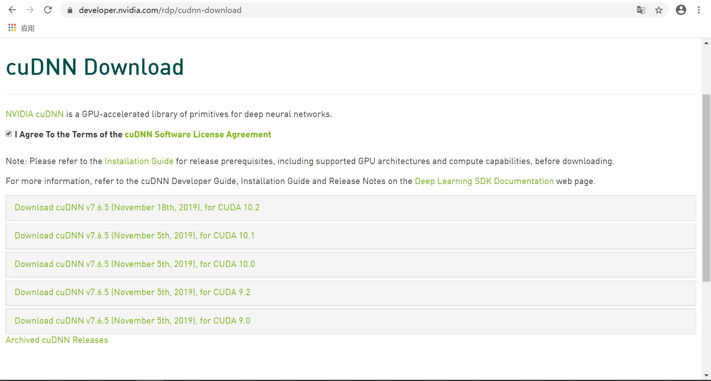
Task: Expand cuDNN v7.6.5 for CUDA 10.2
Action: click(351, 208)
